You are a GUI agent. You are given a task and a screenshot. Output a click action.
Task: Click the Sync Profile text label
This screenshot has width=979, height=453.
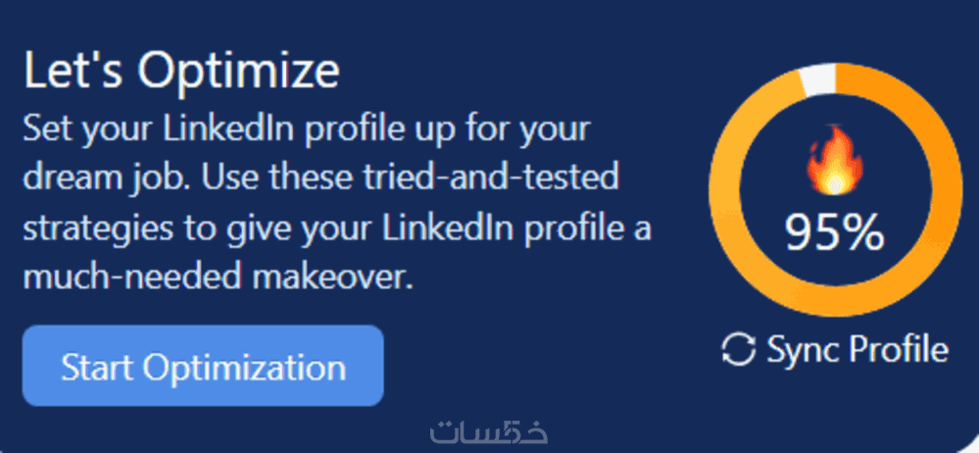[x=857, y=349]
